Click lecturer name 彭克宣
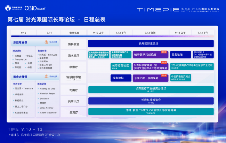This screenshot has width=226, height=143. [x=18, y=67]
